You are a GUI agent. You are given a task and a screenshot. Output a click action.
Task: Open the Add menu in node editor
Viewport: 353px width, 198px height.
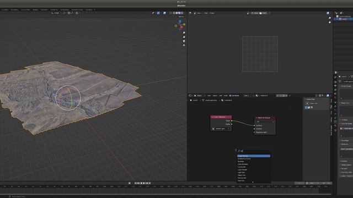[x=221, y=96]
